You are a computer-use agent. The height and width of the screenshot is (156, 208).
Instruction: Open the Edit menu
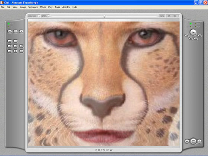click(x=9, y=7)
